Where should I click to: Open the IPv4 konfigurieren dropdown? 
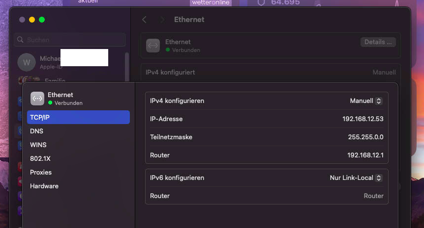click(x=365, y=101)
